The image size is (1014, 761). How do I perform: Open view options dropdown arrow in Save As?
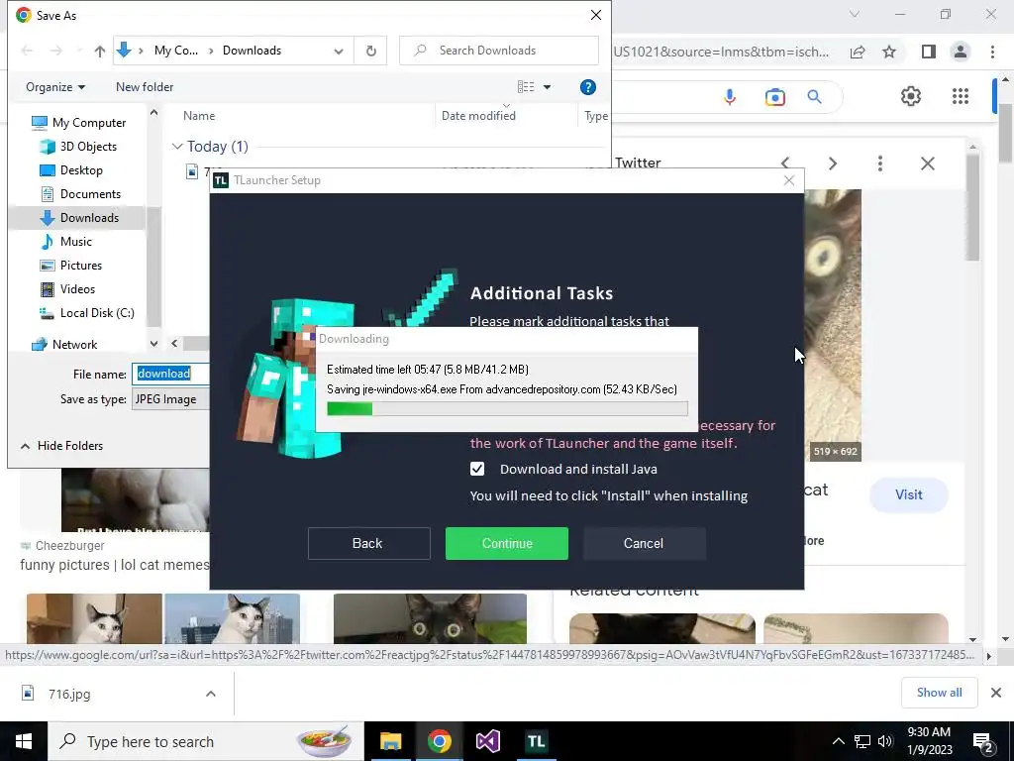[547, 87]
